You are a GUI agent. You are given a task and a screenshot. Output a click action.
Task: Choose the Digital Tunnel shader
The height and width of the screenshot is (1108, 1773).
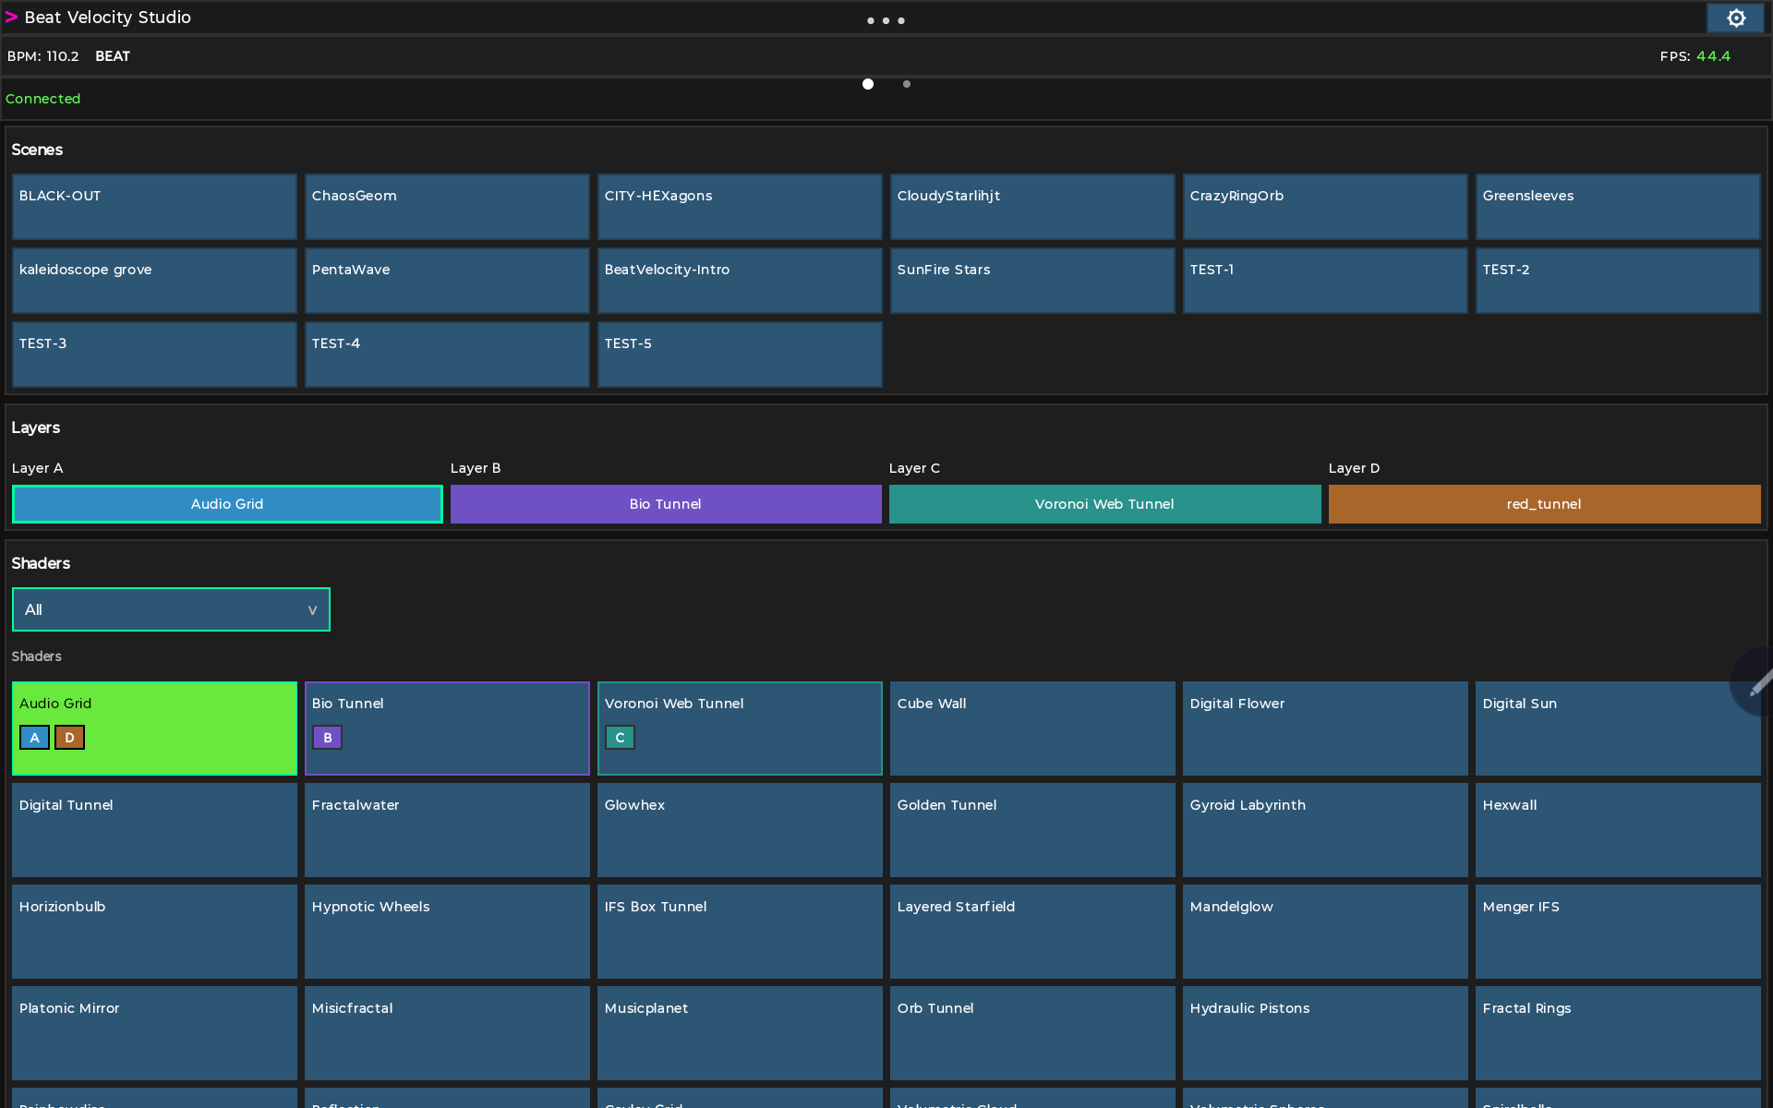(154, 830)
